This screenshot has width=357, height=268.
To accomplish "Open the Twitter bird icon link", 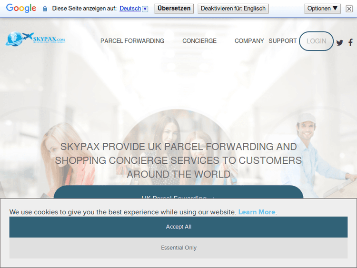I will [x=340, y=42].
